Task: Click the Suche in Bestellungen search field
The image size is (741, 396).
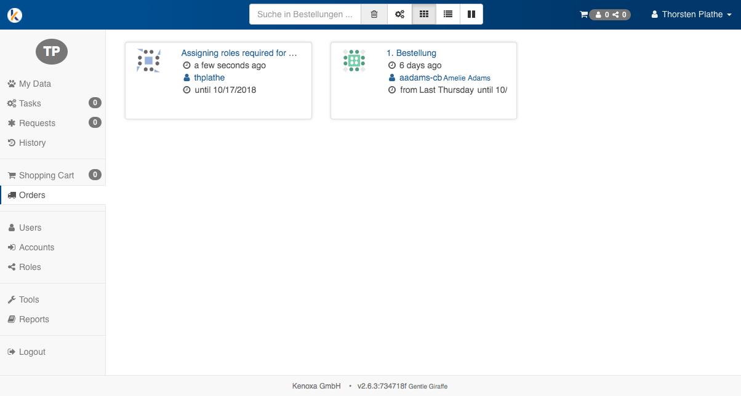Action: [305, 14]
